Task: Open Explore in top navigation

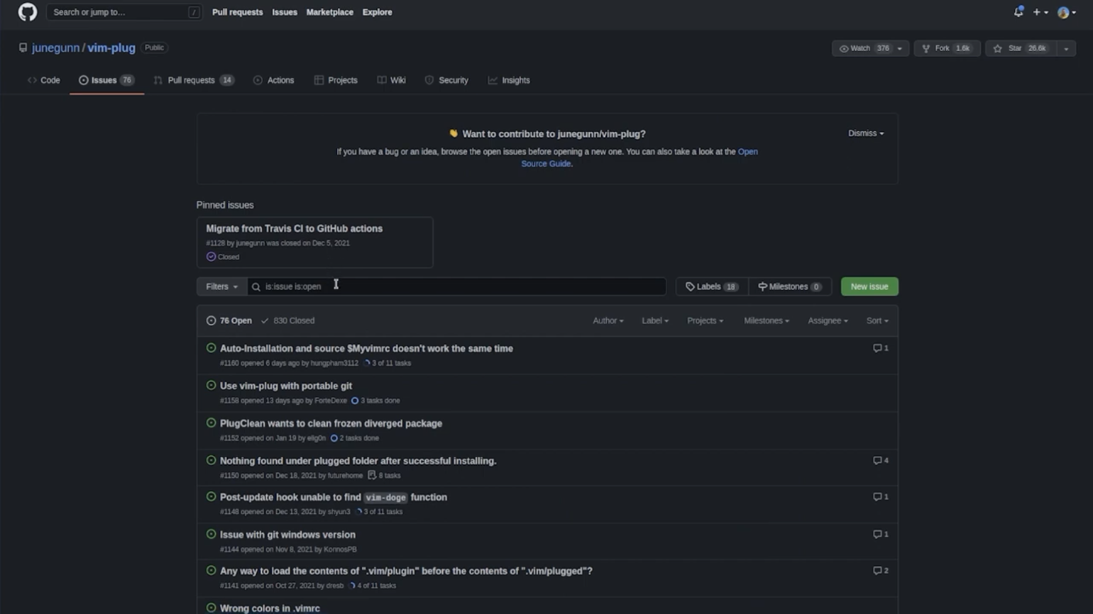Action: coord(377,12)
